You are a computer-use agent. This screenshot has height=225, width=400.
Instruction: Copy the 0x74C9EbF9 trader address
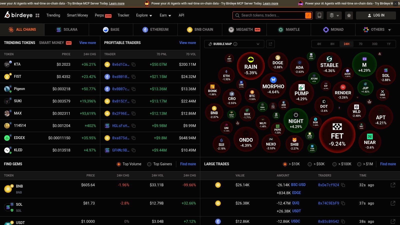click(343, 203)
